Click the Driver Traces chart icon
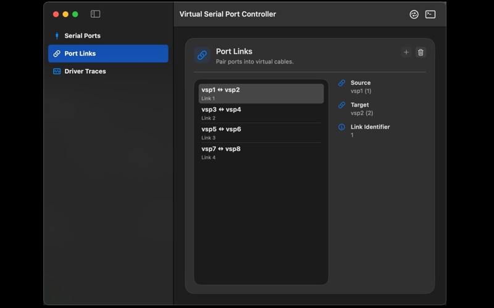 coord(57,71)
